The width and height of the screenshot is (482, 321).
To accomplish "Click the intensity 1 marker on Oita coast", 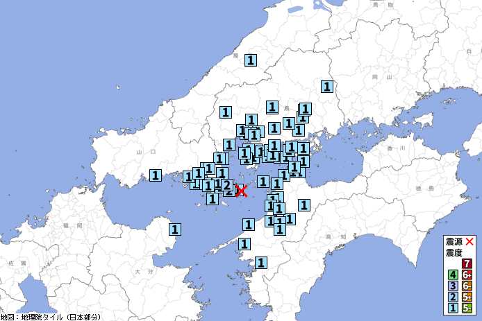I will (175, 229).
